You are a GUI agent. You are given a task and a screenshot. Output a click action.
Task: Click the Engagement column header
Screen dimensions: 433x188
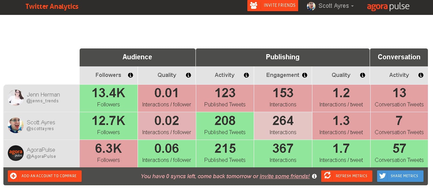point(283,75)
